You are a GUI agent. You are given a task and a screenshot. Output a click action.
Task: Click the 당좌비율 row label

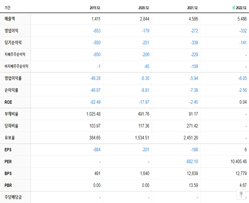pos(11,126)
